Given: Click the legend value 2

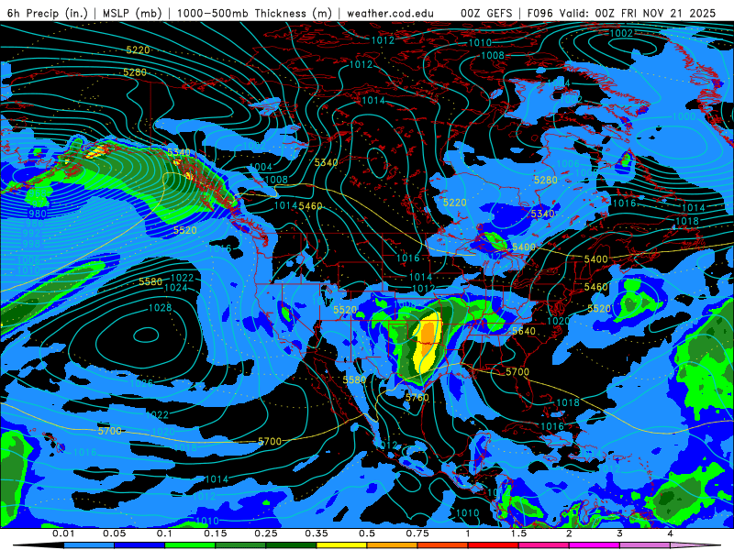Looking at the screenshot, I should [x=569, y=533].
